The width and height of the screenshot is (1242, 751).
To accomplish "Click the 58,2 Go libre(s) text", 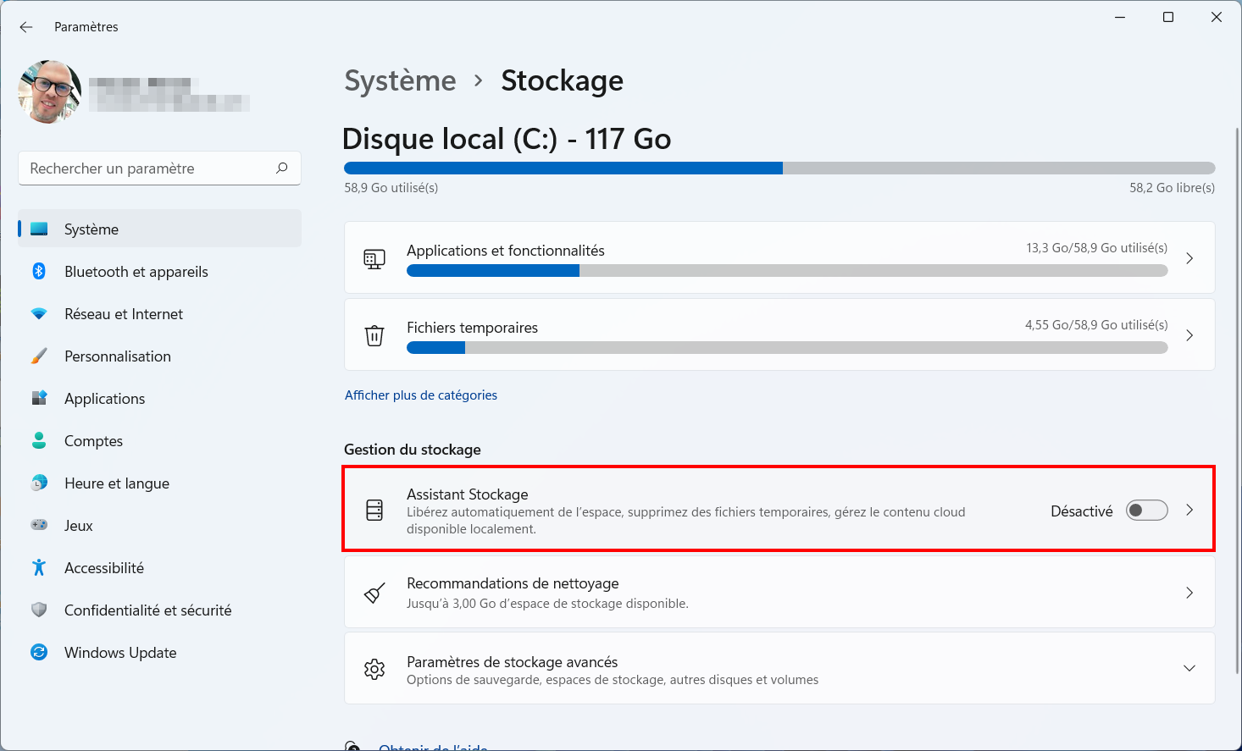I will [1172, 188].
